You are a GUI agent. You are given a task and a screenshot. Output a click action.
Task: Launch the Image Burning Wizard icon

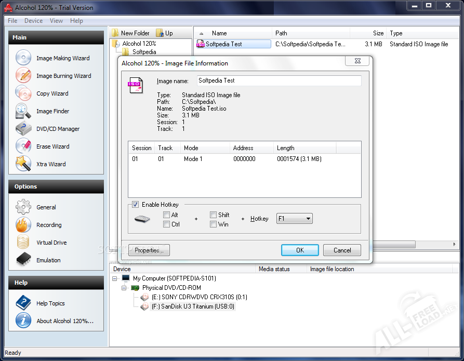pos(23,76)
